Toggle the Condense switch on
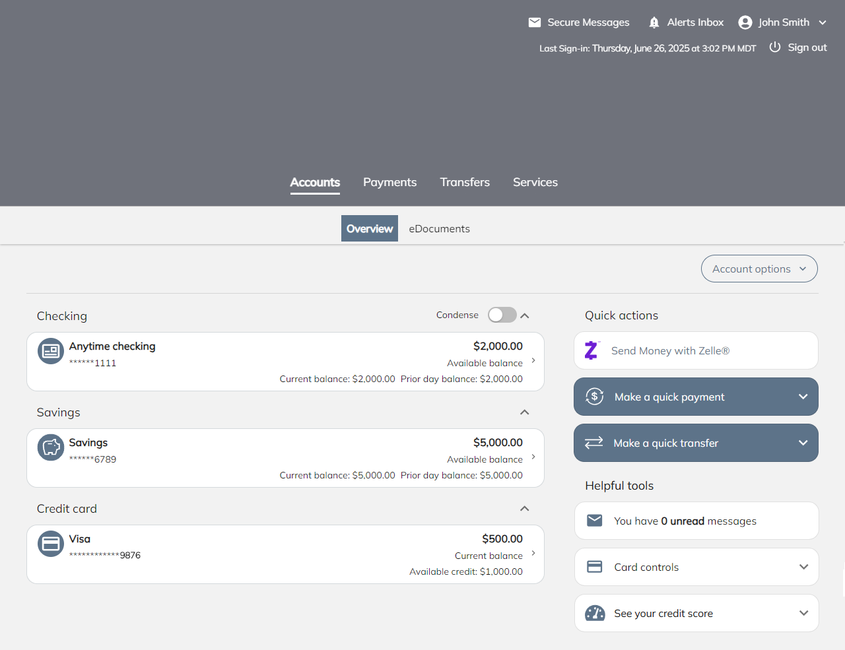This screenshot has width=845, height=650. pyautogui.click(x=502, y=315)
